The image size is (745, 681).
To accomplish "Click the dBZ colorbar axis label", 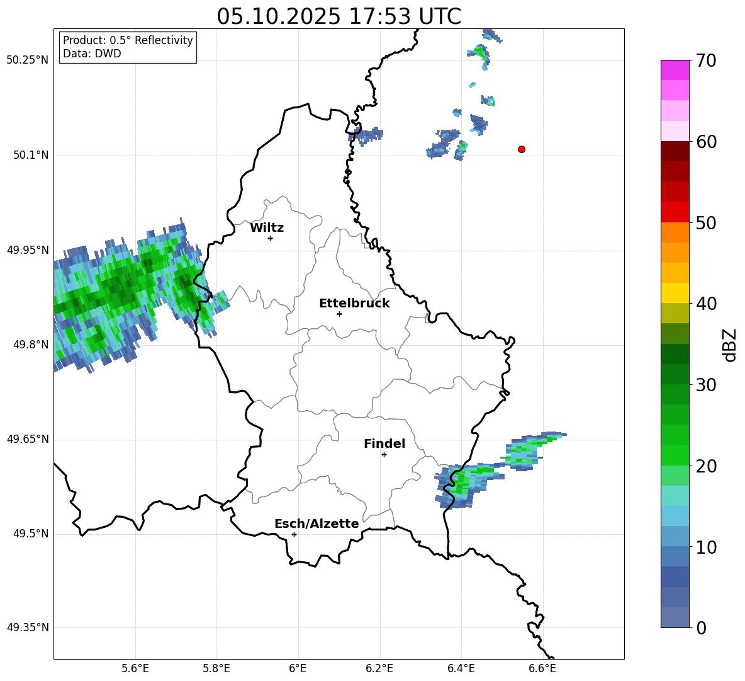I will pos(731,345).
